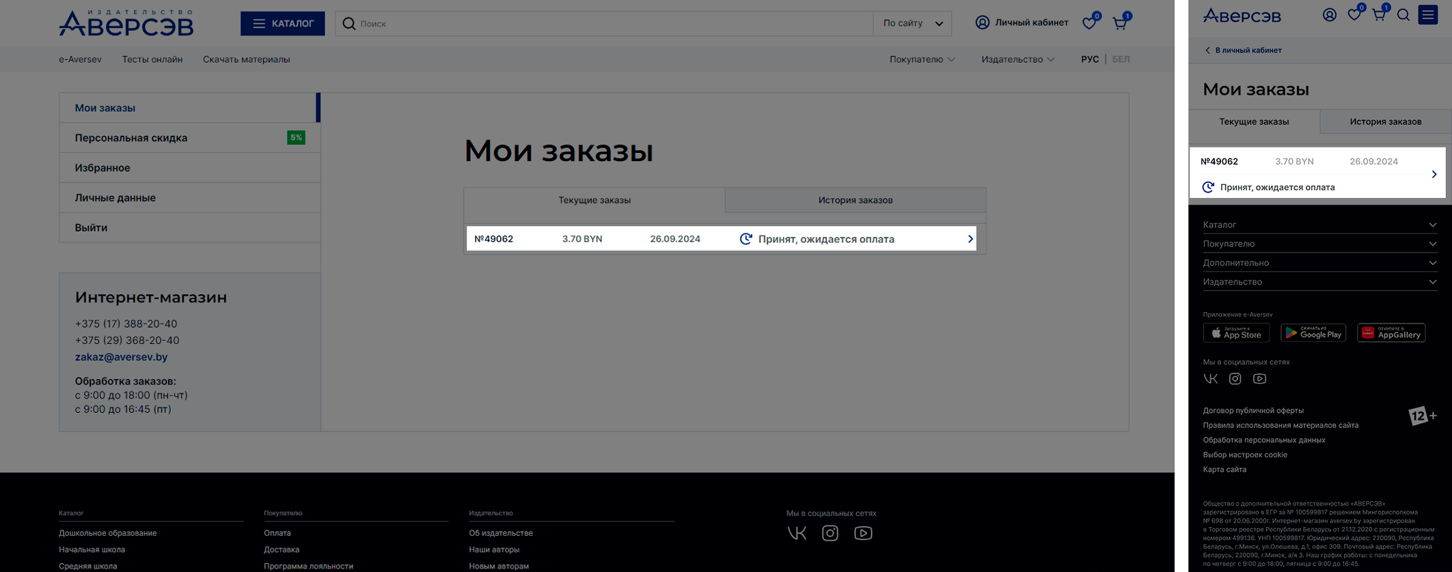Viewport: 1452px width, 572px height.
Task: Switch site language to БЕЛ
Action: pos(1121,59)
